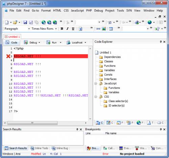Close the Search Results panel

[81, 129]
